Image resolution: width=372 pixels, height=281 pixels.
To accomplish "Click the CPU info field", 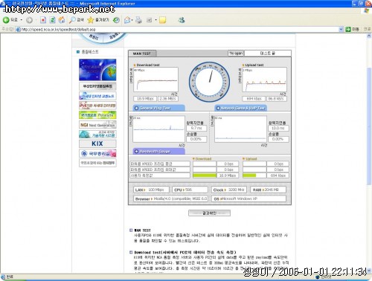I will click(190, 190).
